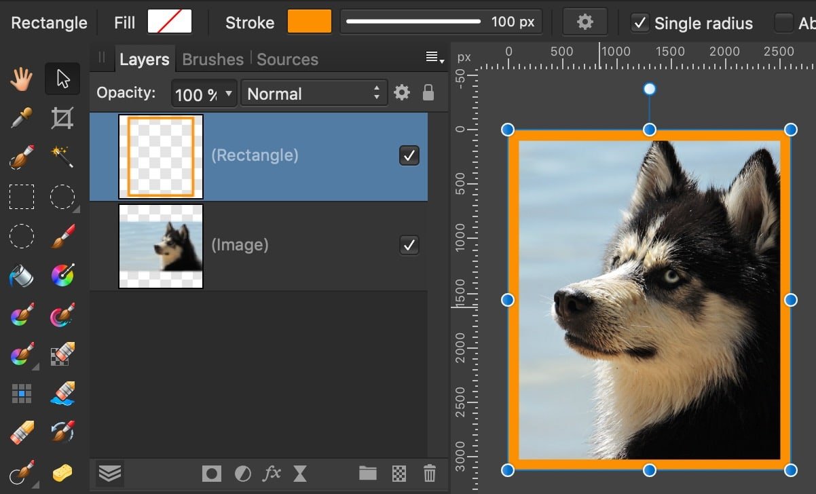This screenshot has width=816, height=494.
Task: Open layer effects via the fx icon
Action: [x=272, y=474]
